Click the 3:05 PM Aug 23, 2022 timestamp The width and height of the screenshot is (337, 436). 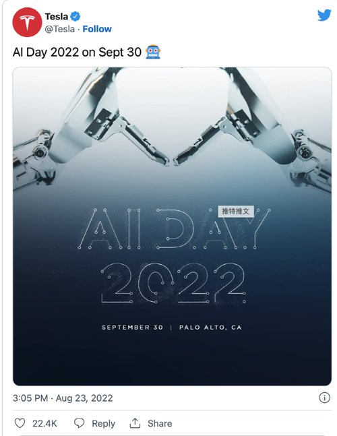[63, 398]
